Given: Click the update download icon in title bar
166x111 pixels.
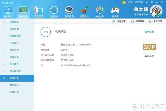Looking at the screenshot, I should [147, 2].
